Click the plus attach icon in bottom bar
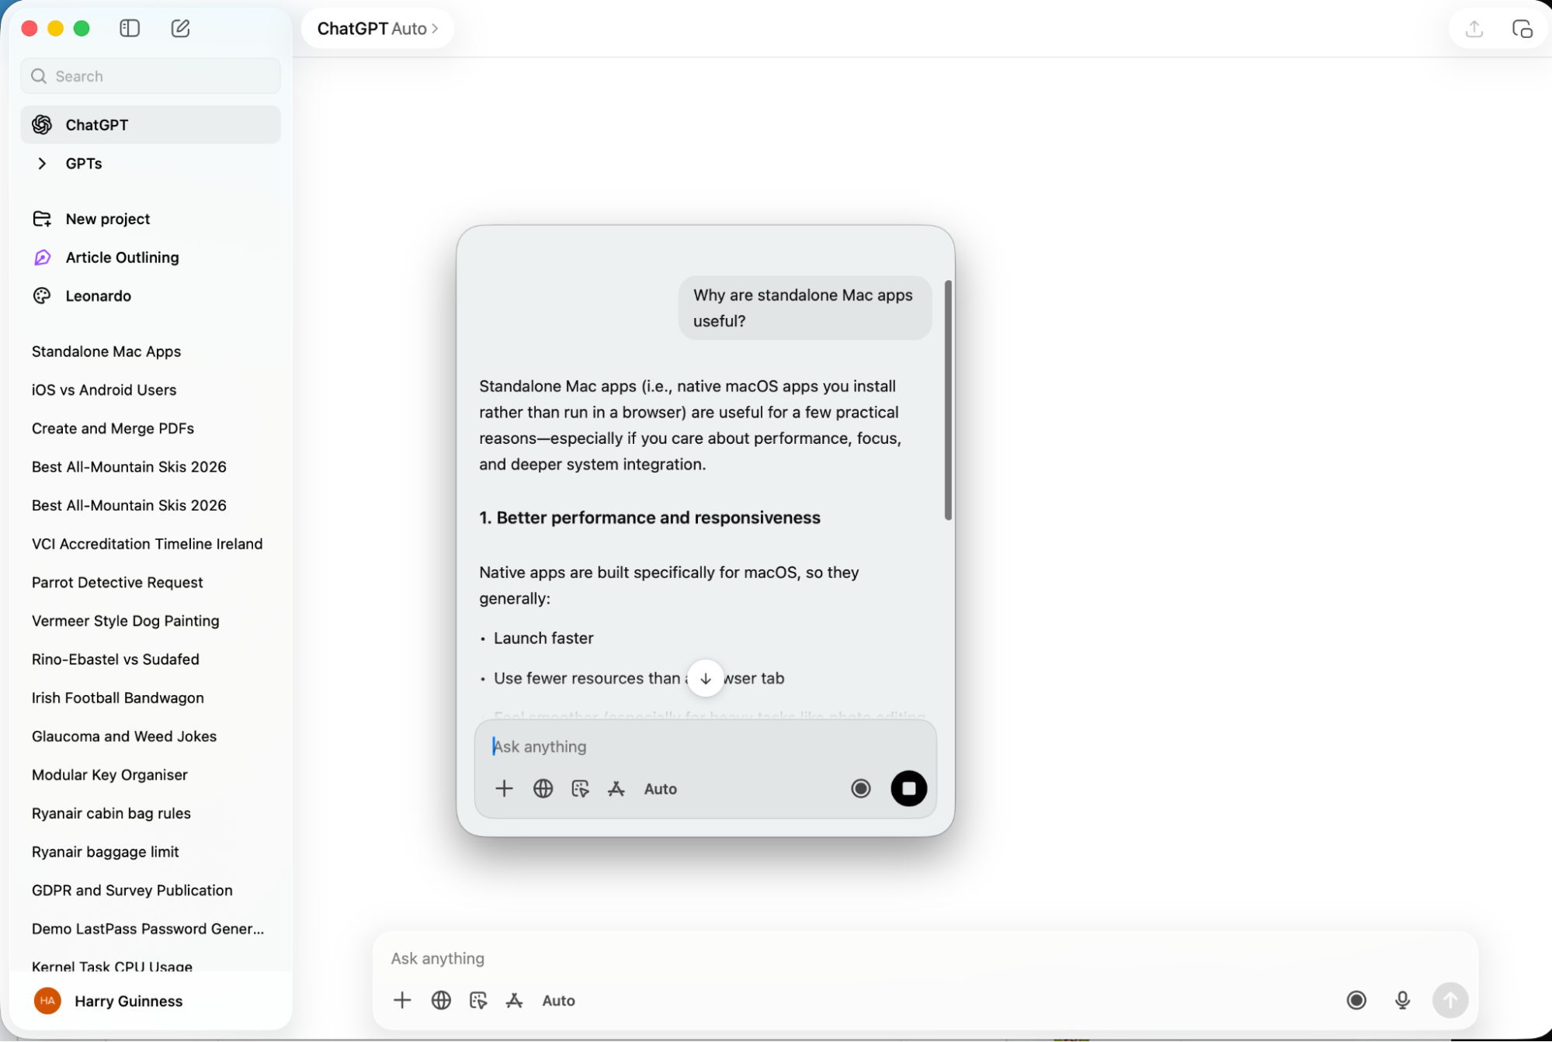 pos(402,1000)
